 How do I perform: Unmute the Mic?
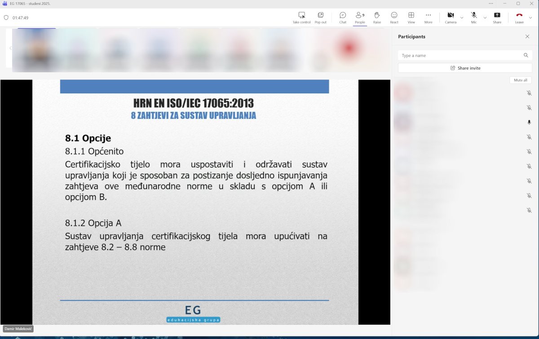(474, 18)
